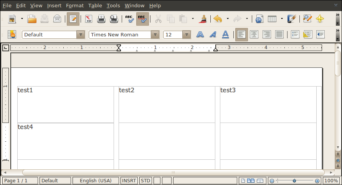Click the Zoom Out minus button
Viewport: 342px width, 185px height.
(x=272, y=181)
